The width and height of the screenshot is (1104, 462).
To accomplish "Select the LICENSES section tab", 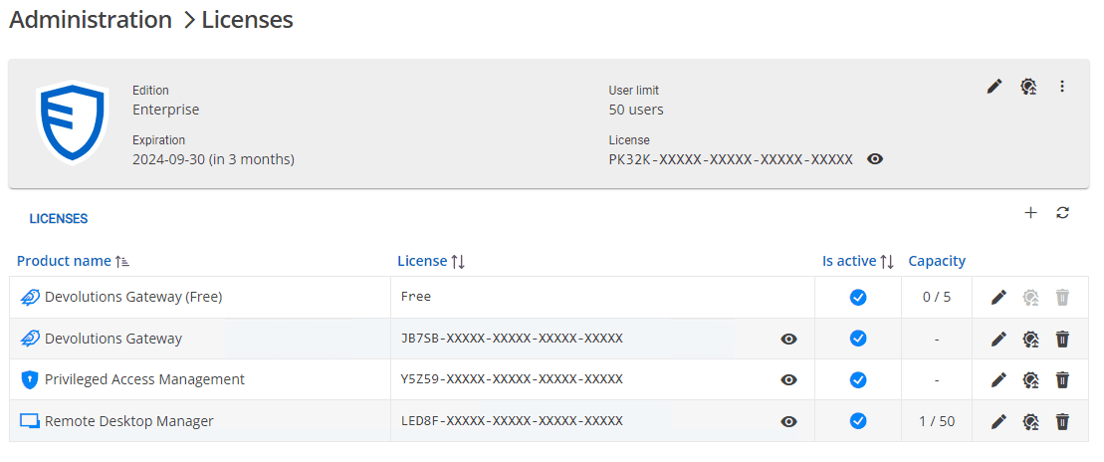I will (59, 218).
